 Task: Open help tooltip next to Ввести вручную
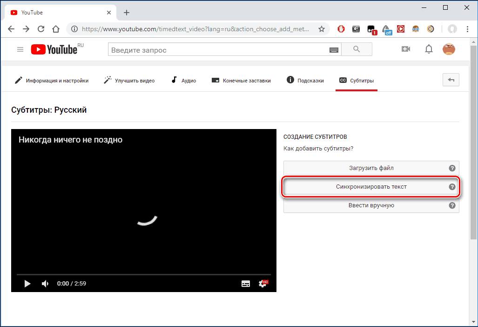pos(451,205)
